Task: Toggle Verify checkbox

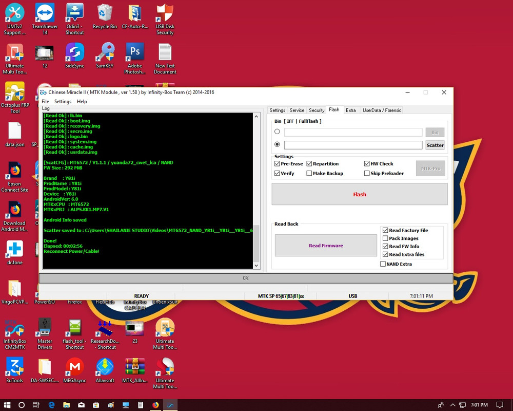Action: (277, 173)
